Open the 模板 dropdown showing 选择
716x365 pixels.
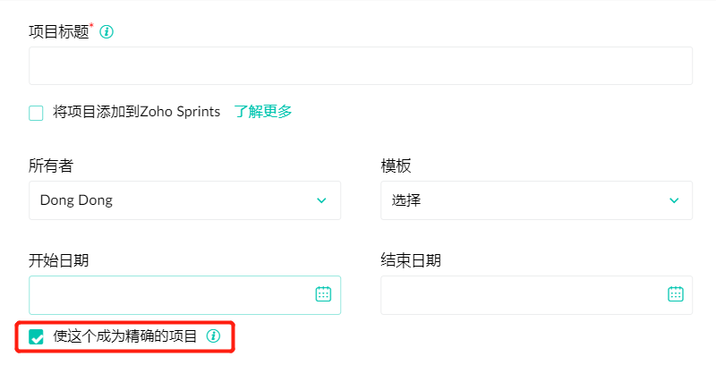click(x=535, y=200)
